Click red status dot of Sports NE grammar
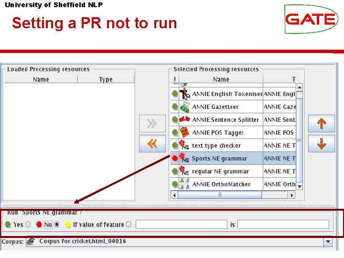Image resolution: width=344 pixels, height=258 pixels. click(175, 158)
